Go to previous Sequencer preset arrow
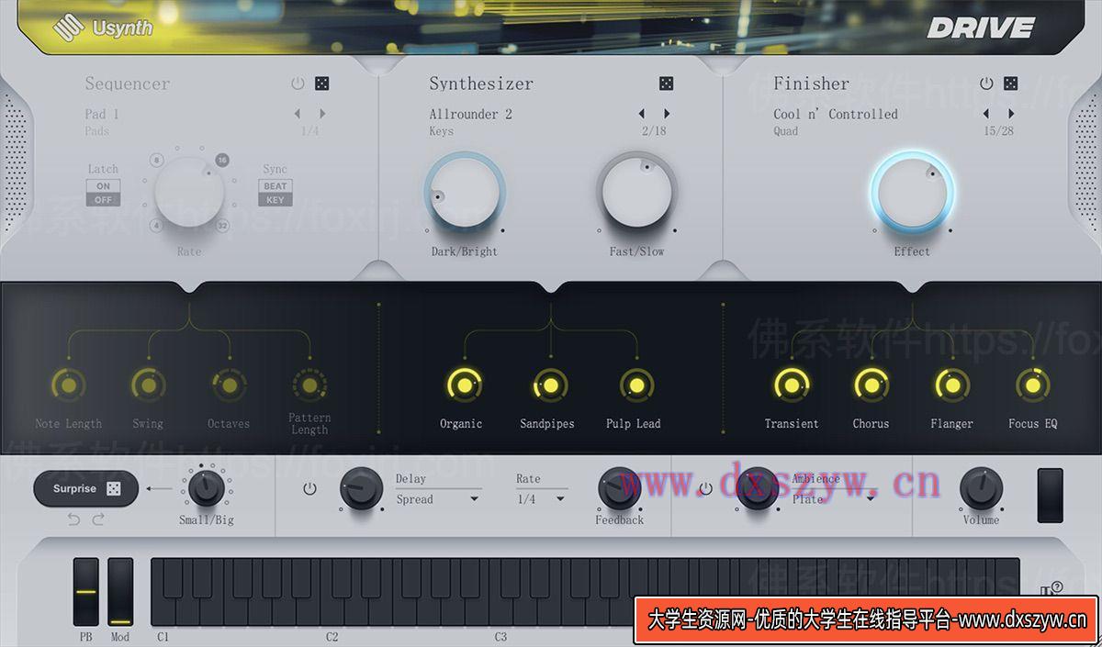The height and width of the screenshot is (647, 1102). (298, 114)
